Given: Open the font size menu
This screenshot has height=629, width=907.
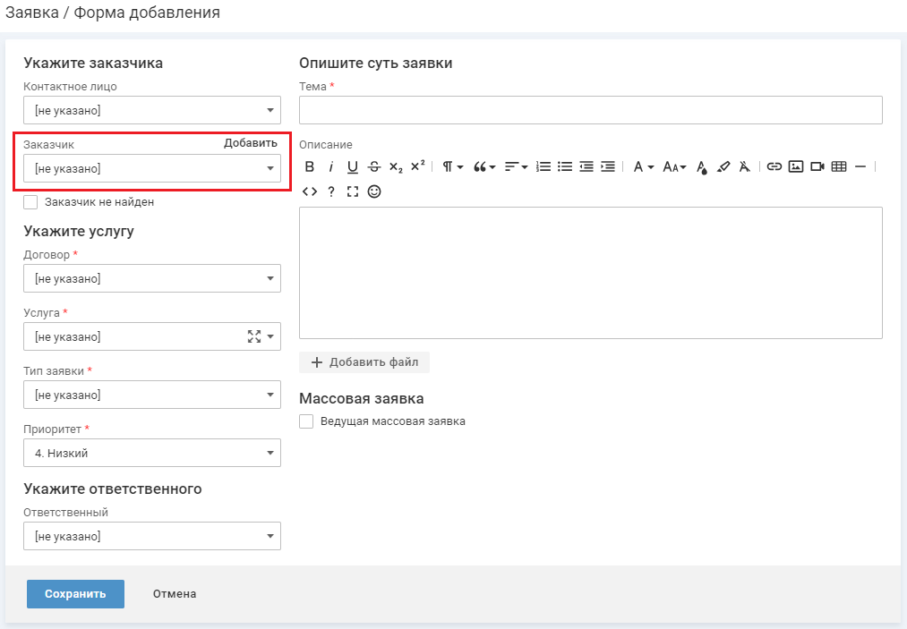Looking at the screenshot, I should (x=673, y=166).
